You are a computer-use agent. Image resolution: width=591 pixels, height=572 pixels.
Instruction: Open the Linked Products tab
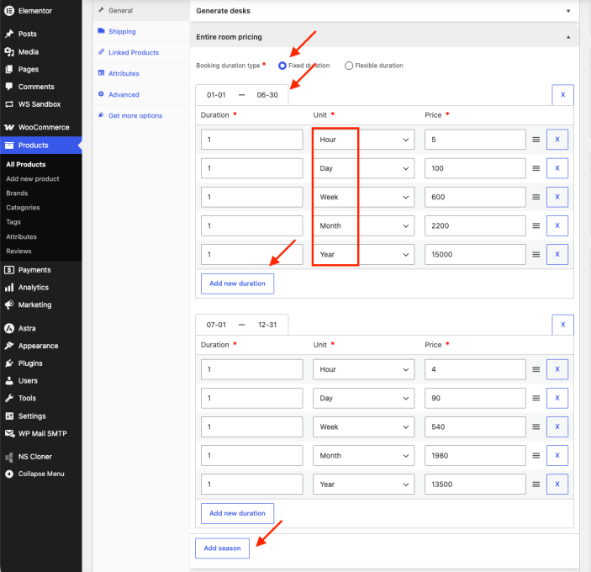141,52
